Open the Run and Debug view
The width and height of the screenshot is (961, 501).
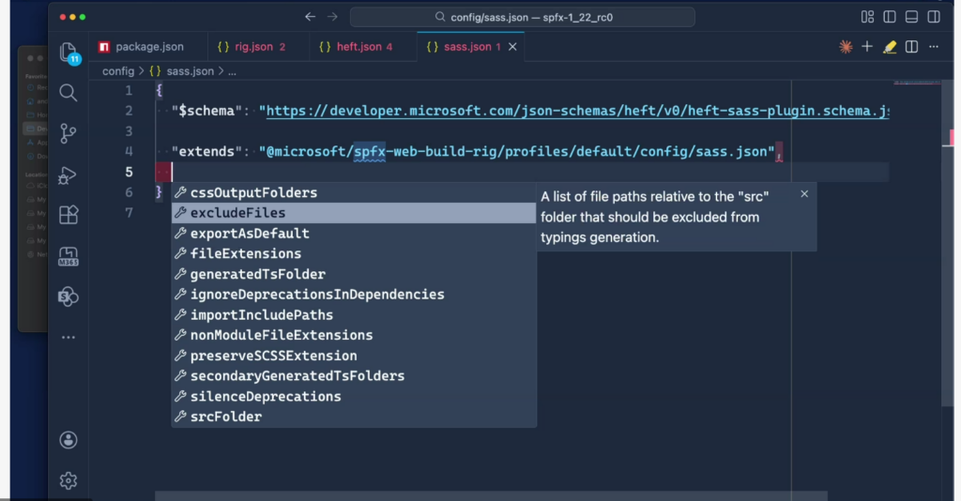click(68, 175)
